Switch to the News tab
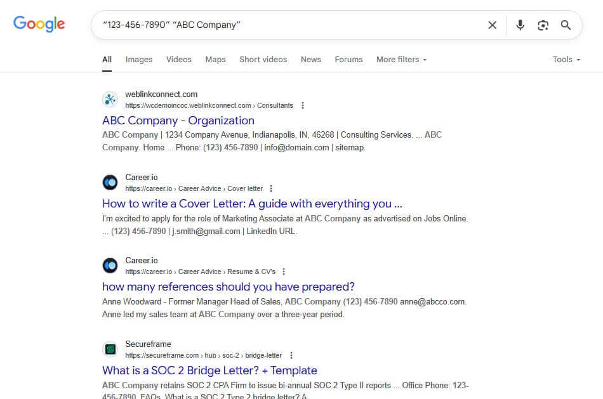Image resolution: width=603 pixels, height=399 pixels. [x=311, y=60]
